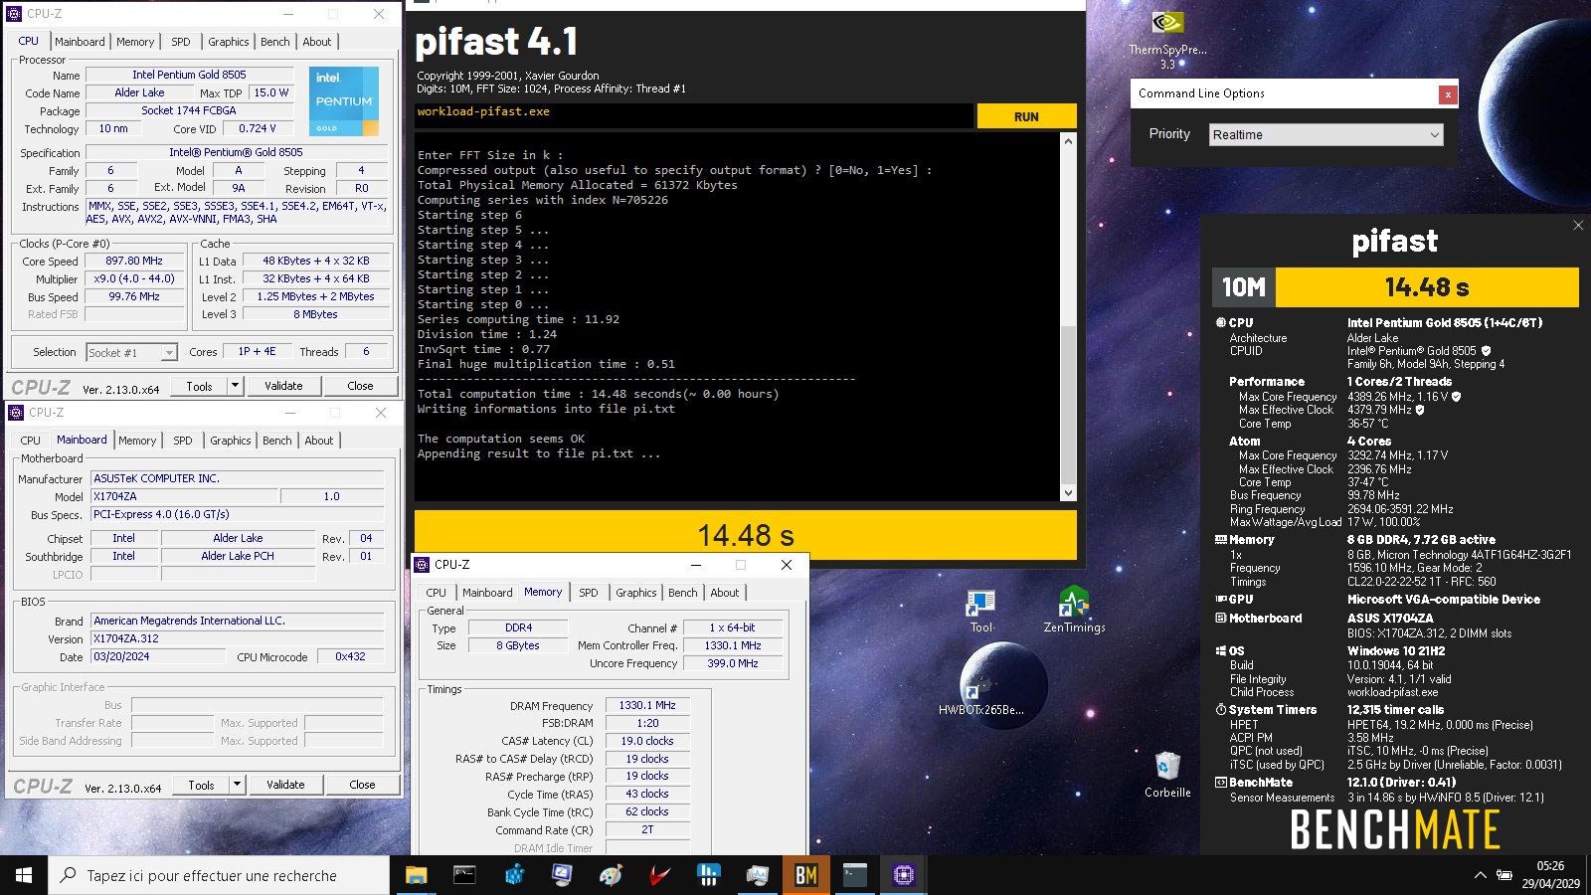
Task: Open SPD tab in the Mainboard CPU-Z window
Action: (183, 441)
